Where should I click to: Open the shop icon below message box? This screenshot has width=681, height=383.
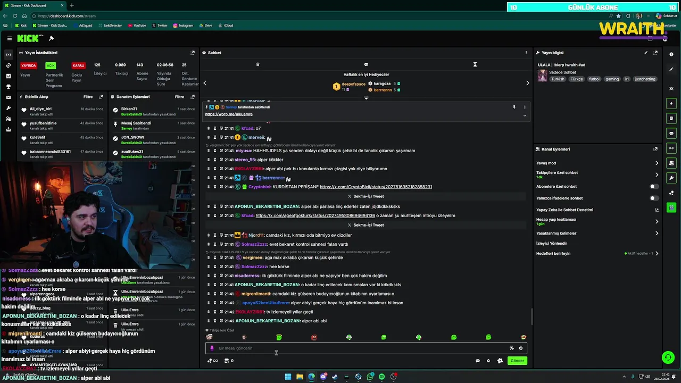click(227, 361)
